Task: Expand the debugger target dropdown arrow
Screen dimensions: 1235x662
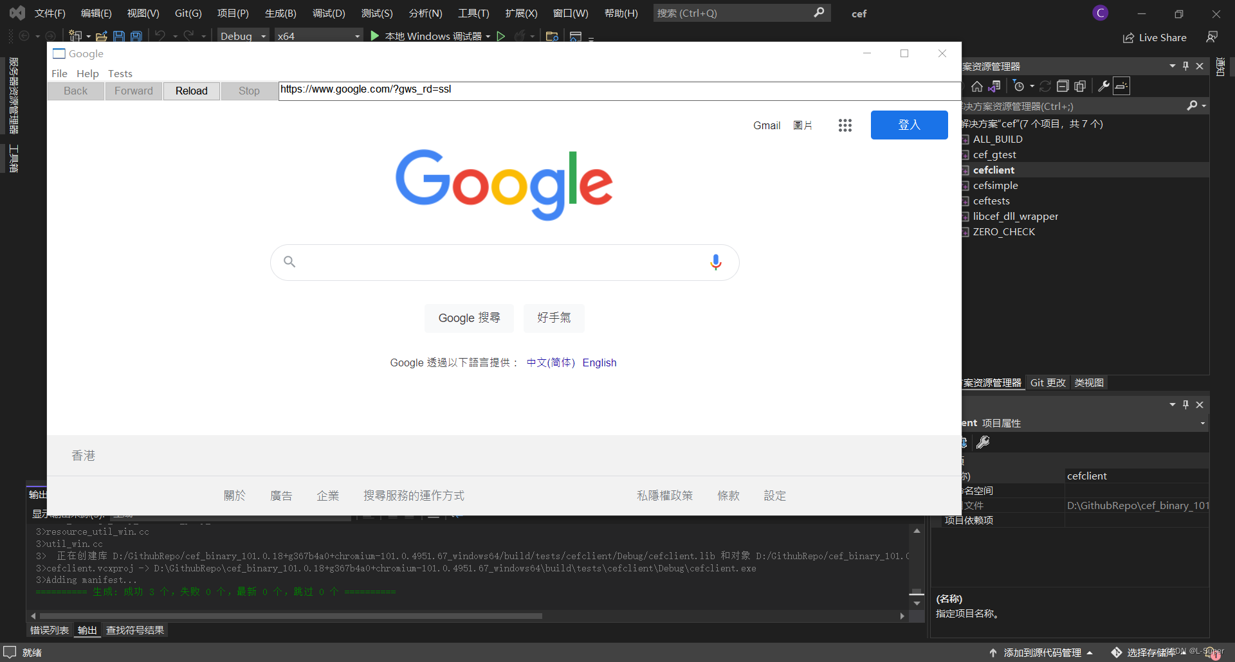Action: click(x=488, y=36)
